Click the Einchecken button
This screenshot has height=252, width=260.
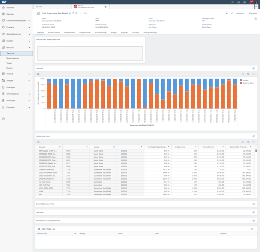tap(253, 13)
